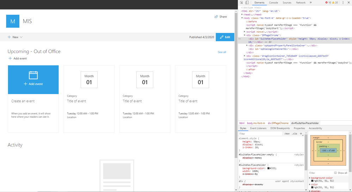Open the Accessibility tab

coord(315,128)
